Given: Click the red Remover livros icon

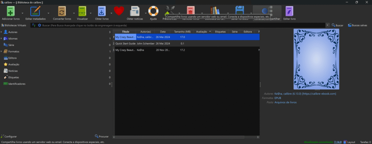Looking at the screenshot, I should pos(190,10).
